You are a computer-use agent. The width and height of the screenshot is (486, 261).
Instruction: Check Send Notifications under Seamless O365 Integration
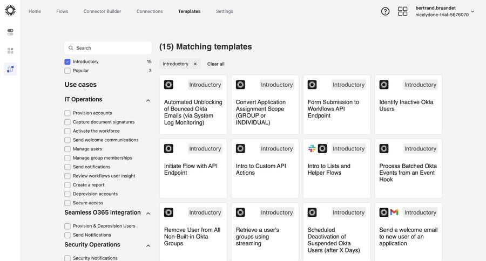click(x=67, y=235)
